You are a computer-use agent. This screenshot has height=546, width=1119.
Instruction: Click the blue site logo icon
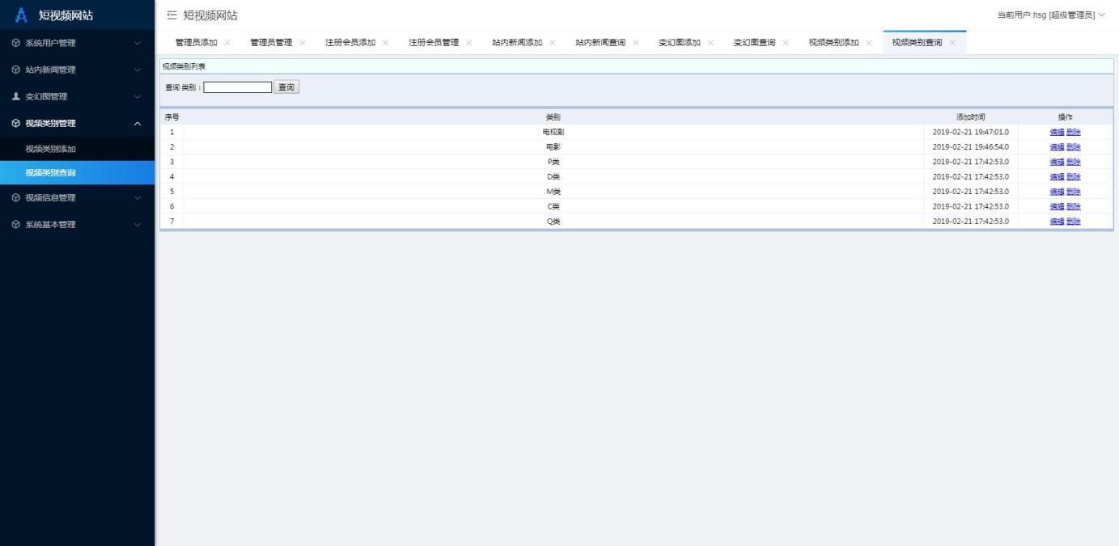[x=22, y=15]
